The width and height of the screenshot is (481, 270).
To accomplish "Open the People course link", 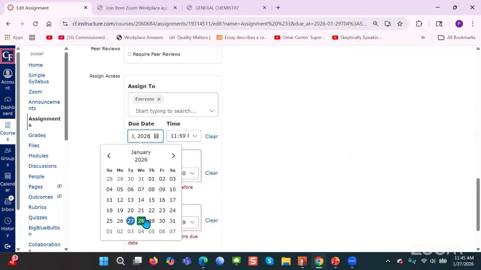I will [x=36, y=176].
